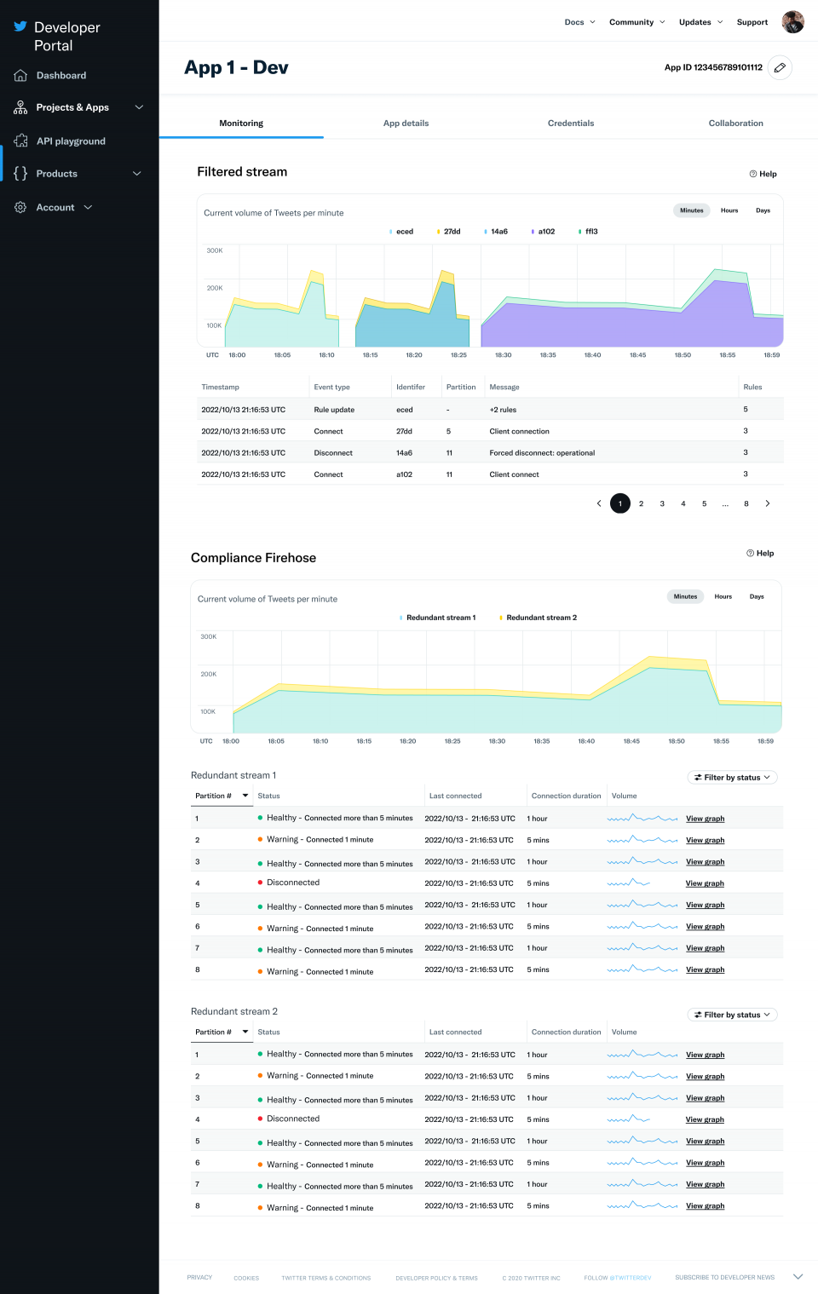Switch to Credentials tab
818x1294 pixels.
tap(571, 124)
